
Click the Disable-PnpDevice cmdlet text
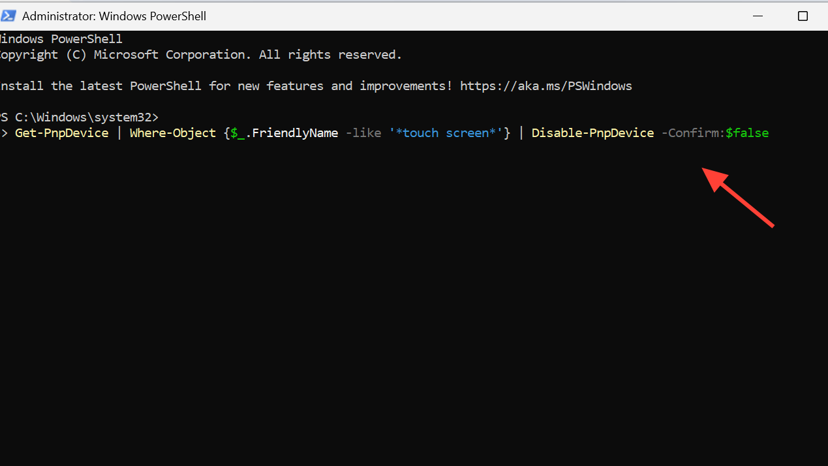coord(592,133)
